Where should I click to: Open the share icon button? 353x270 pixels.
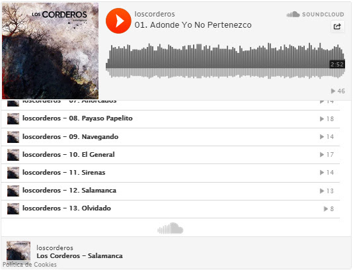click(x=337, y=26)
